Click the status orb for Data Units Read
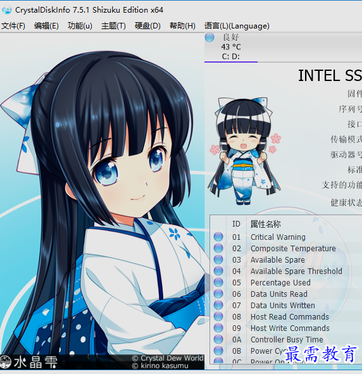362x374 pixels. point(218,294)
